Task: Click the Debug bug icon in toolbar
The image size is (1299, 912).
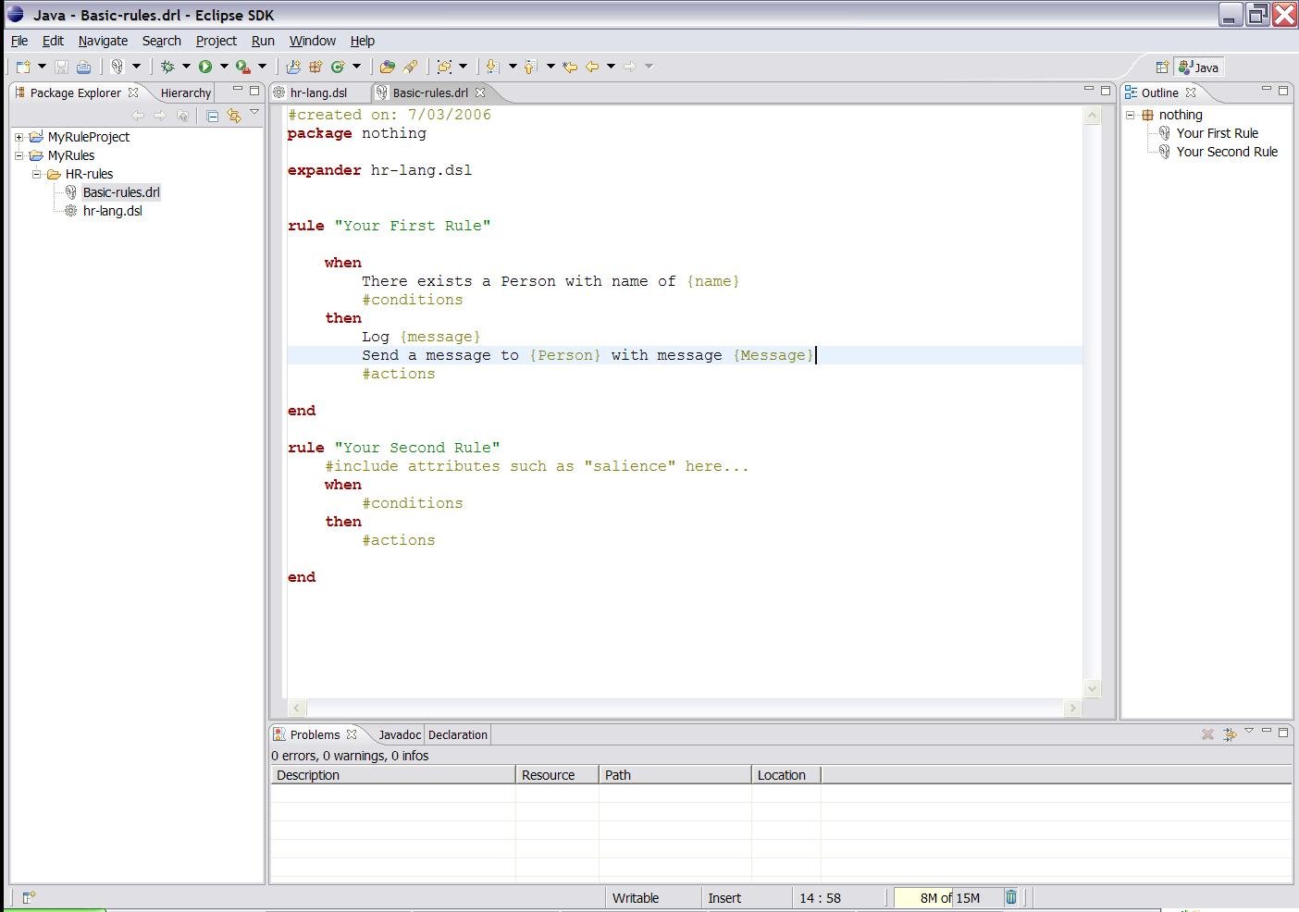Action: (167, 67)
